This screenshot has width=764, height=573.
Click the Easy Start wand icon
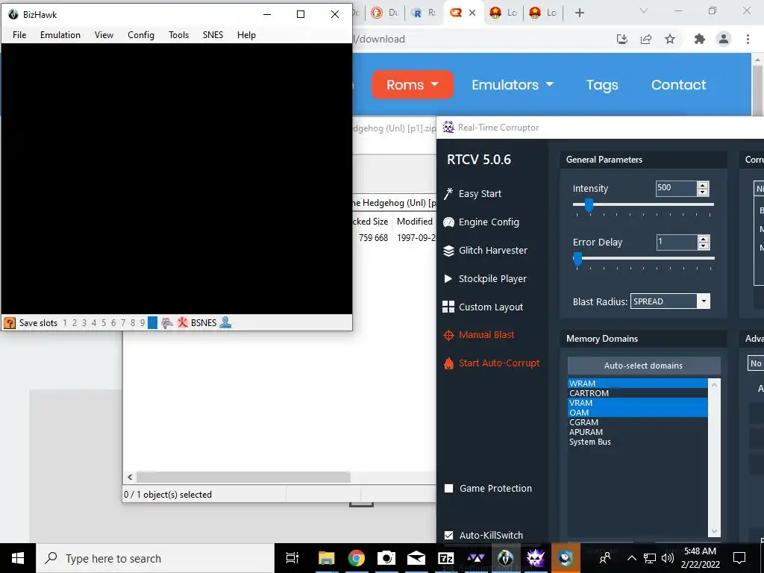click(x=448, y=194)
